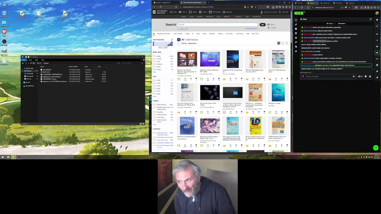Click the Share icon beside the search box
381x214 pixels.
click(268, 25)
